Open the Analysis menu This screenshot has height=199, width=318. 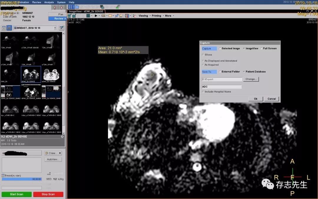pos(49,2)
